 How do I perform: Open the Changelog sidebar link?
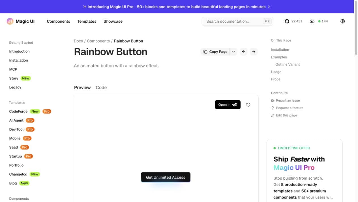(x=18, y=174)
